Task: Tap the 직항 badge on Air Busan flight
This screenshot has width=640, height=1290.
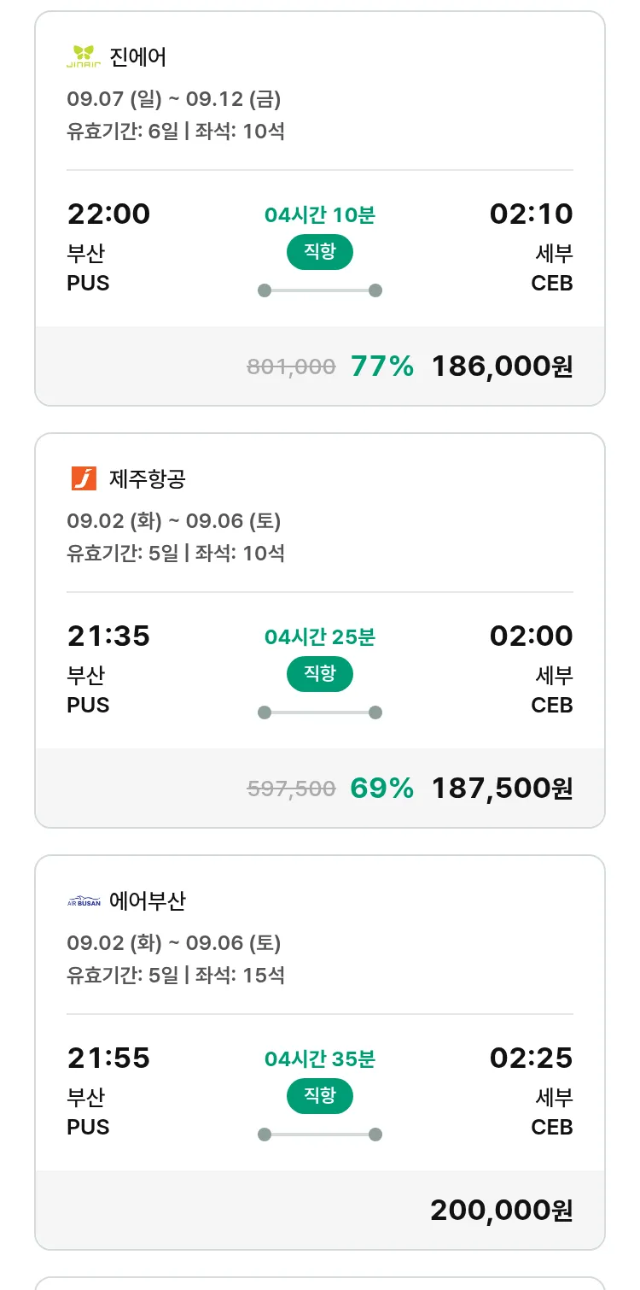Action: click(319, 1096)
